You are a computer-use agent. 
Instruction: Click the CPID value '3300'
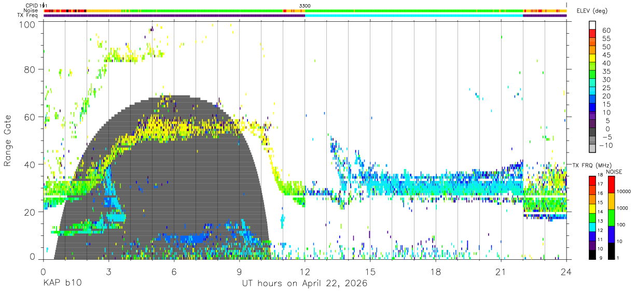305,5
